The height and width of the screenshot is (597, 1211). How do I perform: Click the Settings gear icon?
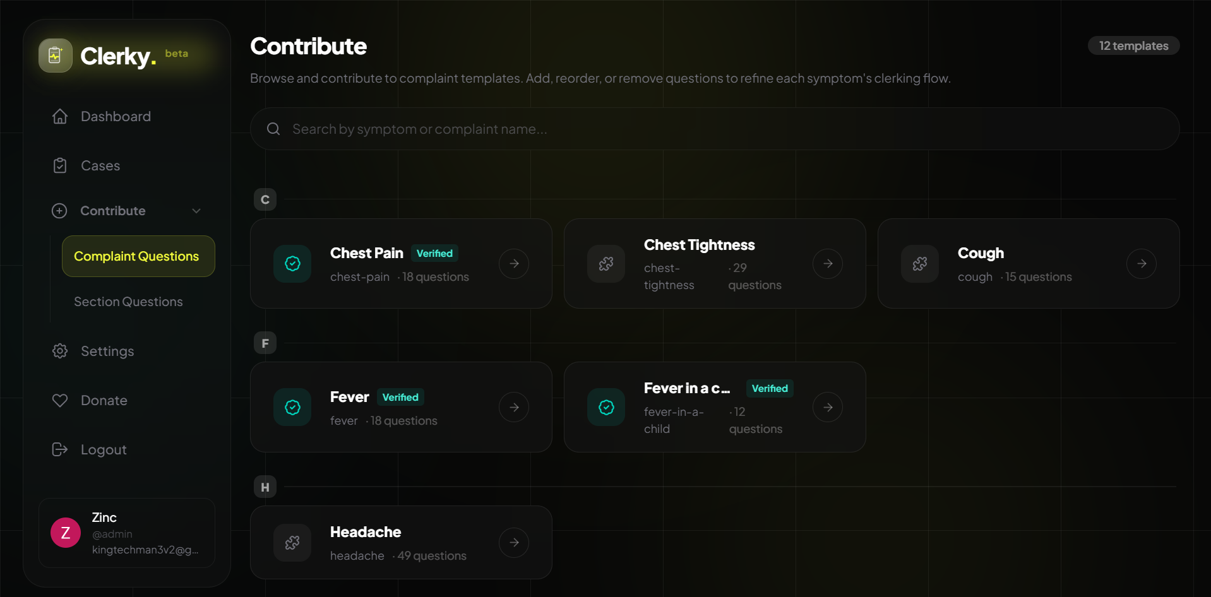click(x=60, y=351)
